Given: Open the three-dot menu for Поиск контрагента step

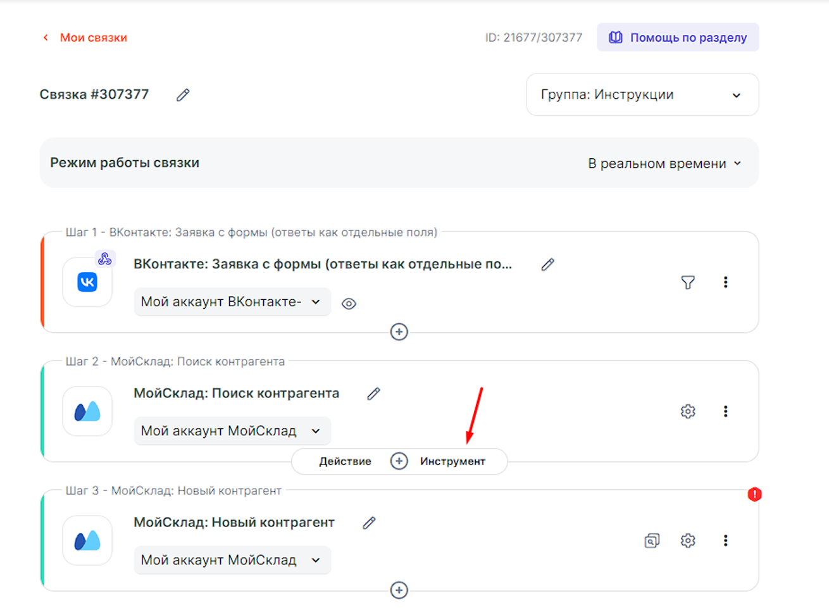Looking at the screenshot, I should tap(725, 411).
